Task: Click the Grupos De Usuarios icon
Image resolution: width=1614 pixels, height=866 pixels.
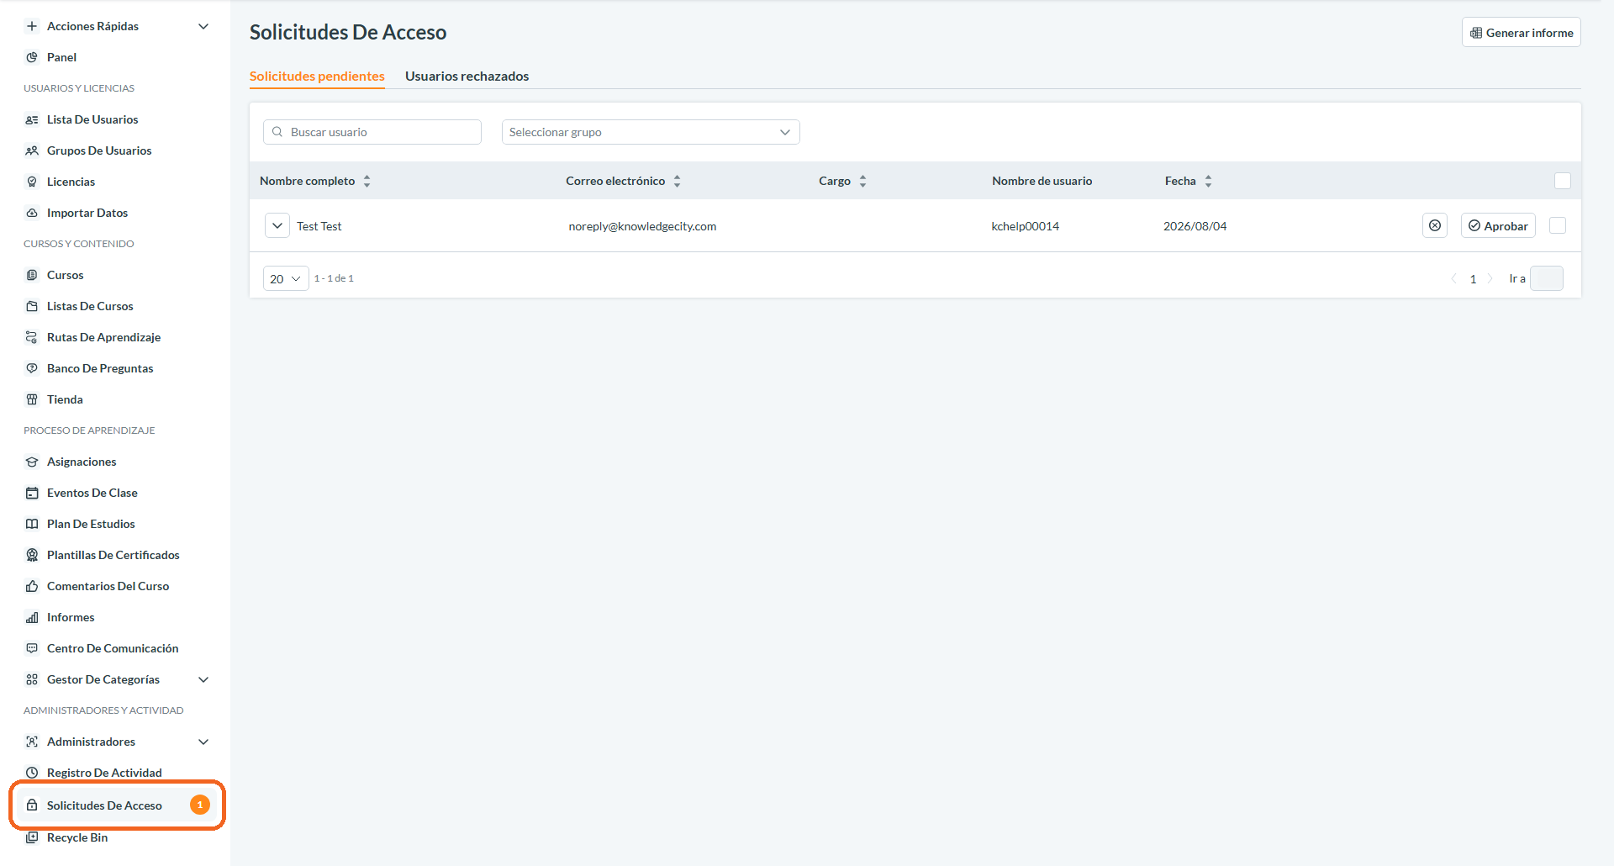Action: pyautogui.click(x=32, y=150)
